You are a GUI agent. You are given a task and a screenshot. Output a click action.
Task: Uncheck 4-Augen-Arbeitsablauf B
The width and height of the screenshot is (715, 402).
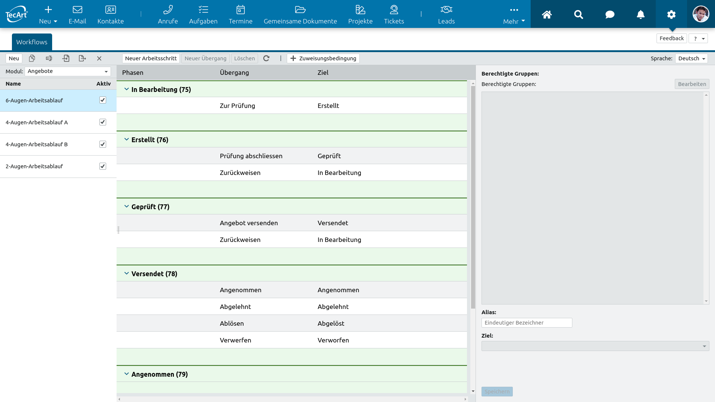(x=103, y=144)
